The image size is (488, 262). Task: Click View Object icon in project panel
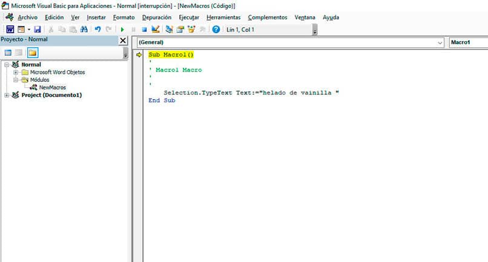[19, 53]
